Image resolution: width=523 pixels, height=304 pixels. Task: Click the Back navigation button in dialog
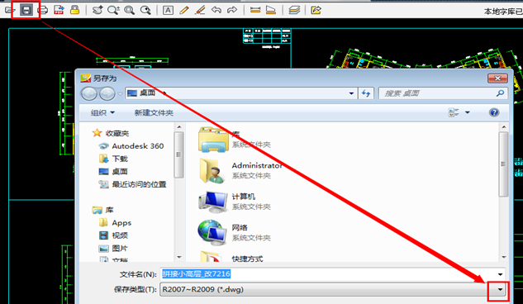(89, 93)
